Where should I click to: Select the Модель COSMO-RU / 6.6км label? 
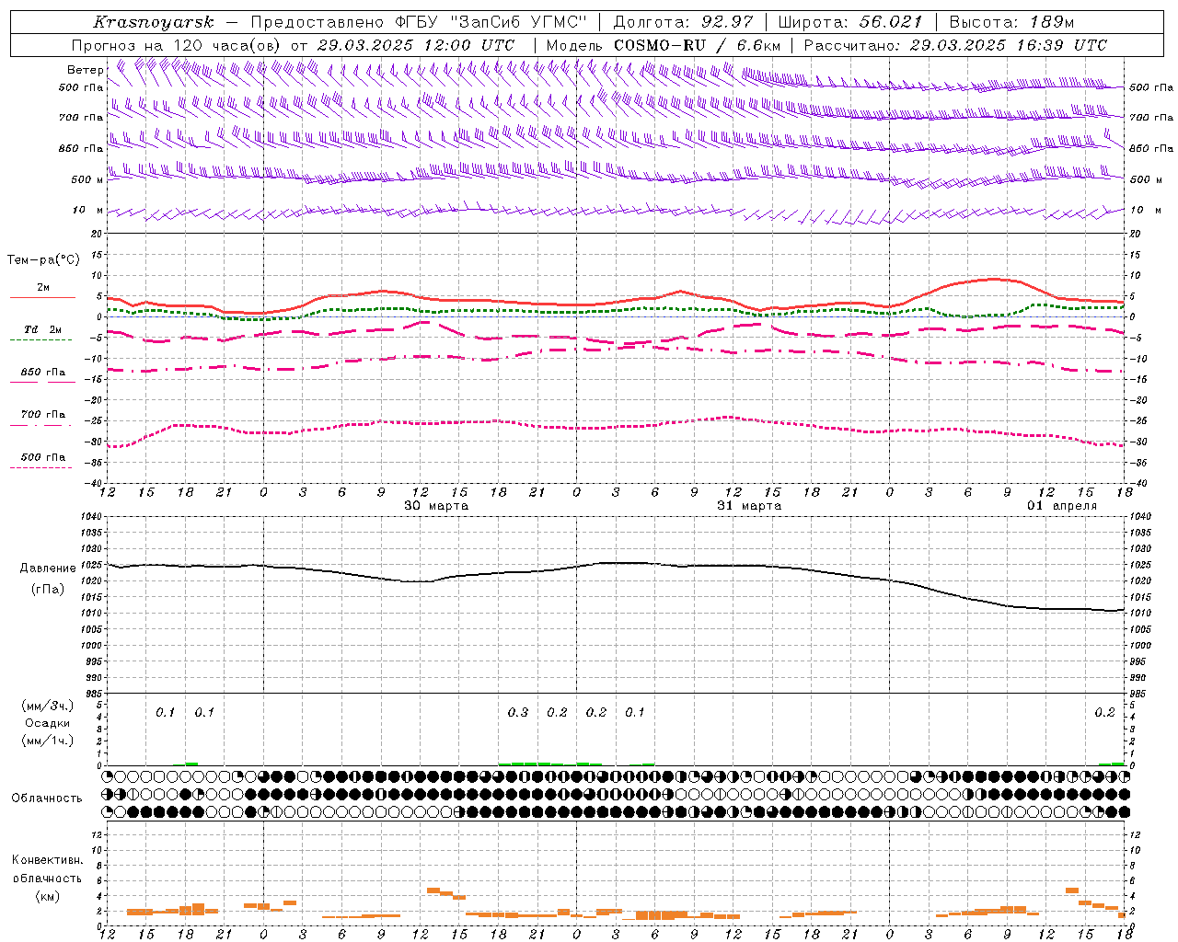663,45
